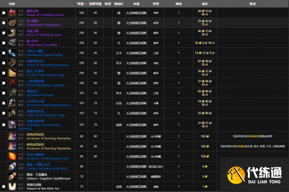Click the Tabard of the Kirin Tor icon
The width and height of the screenshot is (289, 192).
tap(12, 187)
